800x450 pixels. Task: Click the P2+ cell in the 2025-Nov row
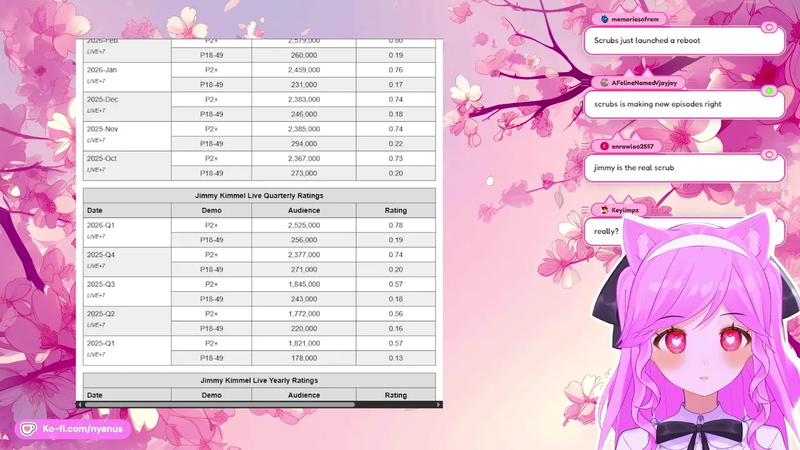coord(211,129)
